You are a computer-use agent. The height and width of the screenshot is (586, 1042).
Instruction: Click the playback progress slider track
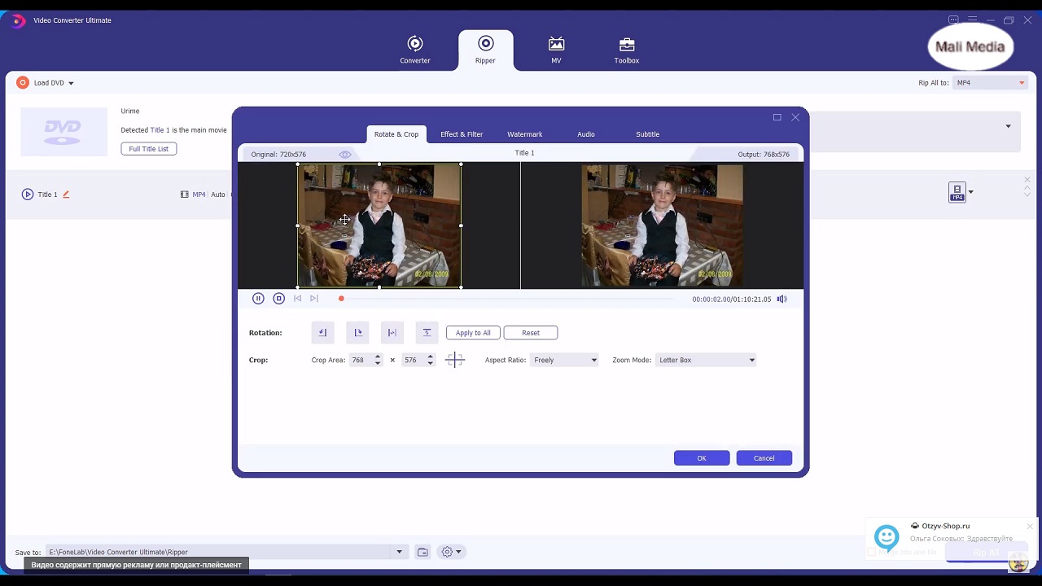click(x=505, y=299)
